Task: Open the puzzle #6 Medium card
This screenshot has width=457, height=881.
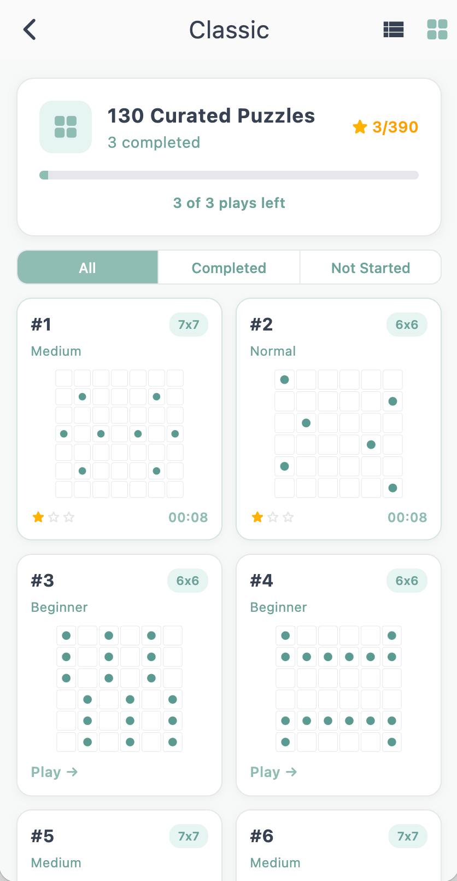Action: pos(338,847)
